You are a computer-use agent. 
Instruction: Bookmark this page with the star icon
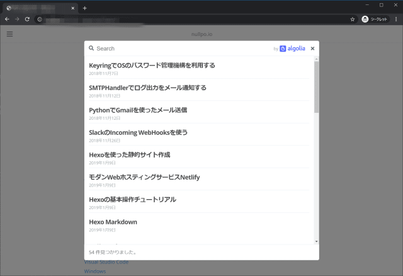tap(353, 20)
